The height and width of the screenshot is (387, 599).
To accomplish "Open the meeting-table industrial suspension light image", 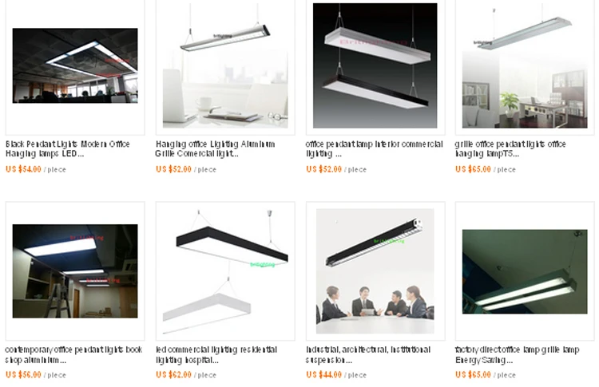I will point(375,271).
